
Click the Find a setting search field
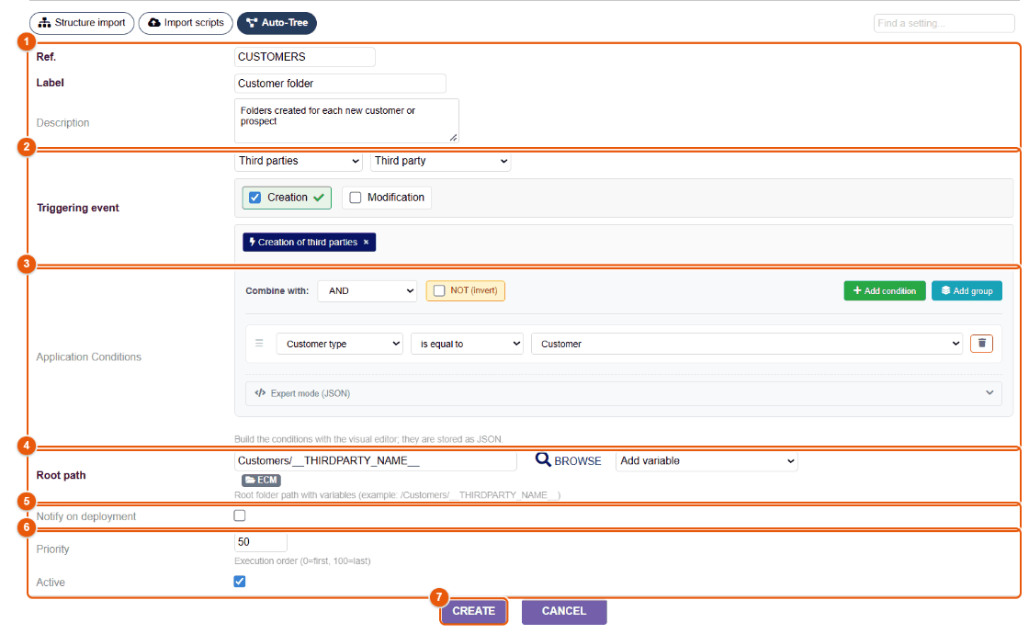tap(944, 23)
